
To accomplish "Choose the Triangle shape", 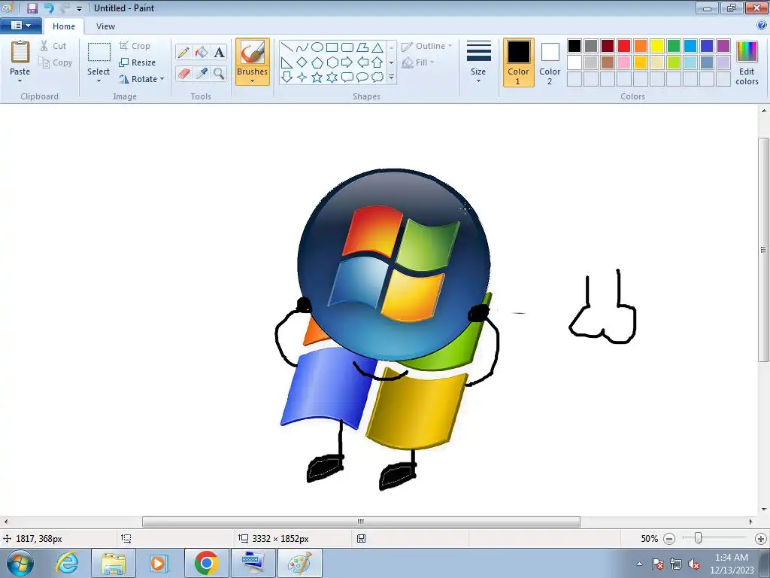I will coord(377,47).
